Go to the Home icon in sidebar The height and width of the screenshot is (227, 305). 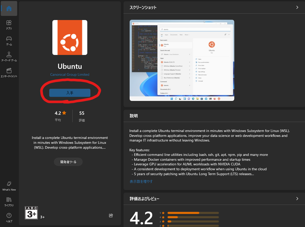click(9, 8)
